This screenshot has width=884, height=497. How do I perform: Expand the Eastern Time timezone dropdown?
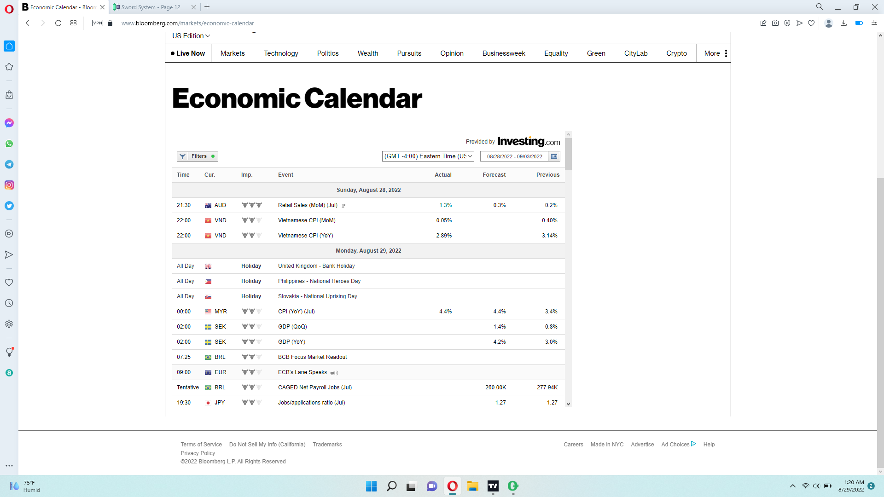tap(428, 156)
